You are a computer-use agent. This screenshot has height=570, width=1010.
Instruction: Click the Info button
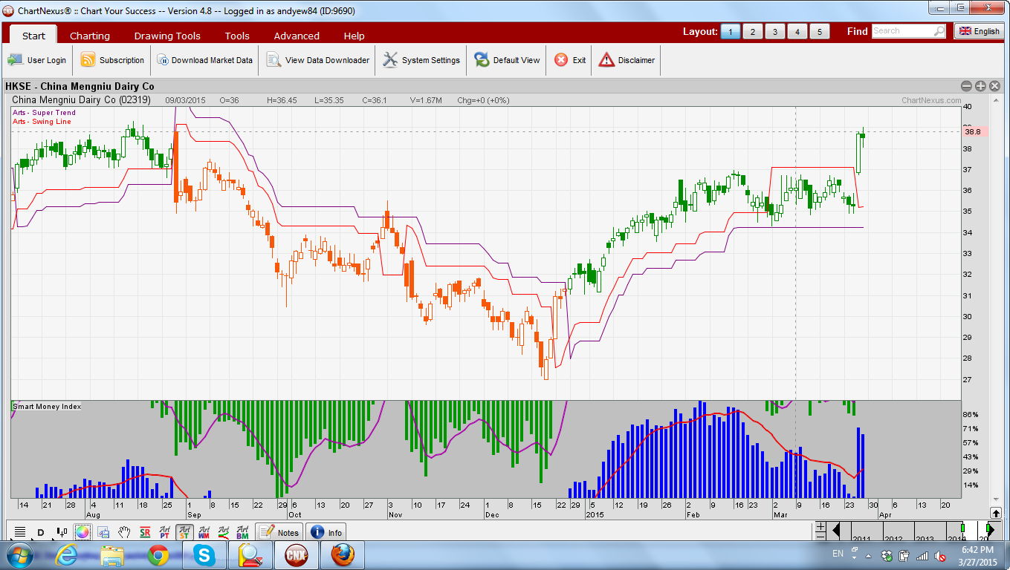(326, 532)
